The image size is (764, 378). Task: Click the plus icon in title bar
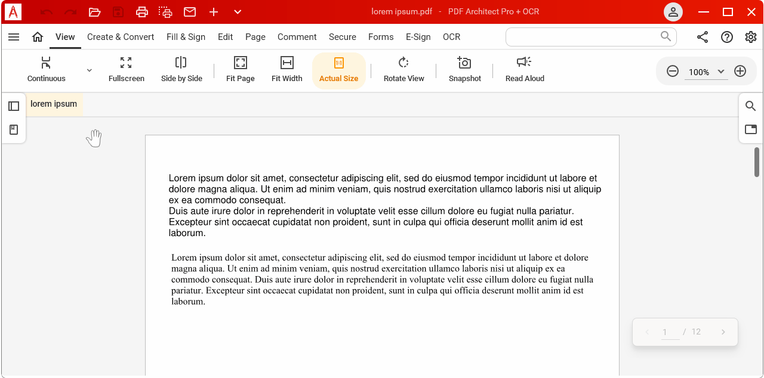[x=214, y=12]
